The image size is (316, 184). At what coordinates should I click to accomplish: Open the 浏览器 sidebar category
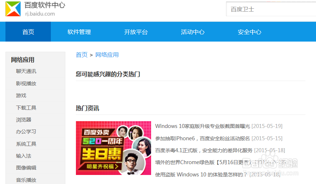tap(24, 120)
